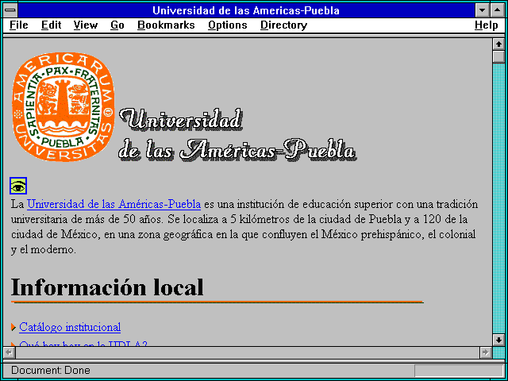Click the Document: Done status text

51,370
